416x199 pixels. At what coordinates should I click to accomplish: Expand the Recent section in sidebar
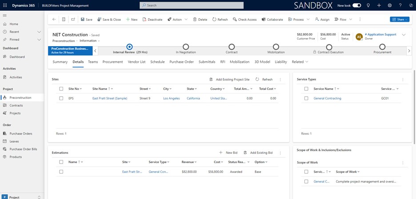(39, 32)
